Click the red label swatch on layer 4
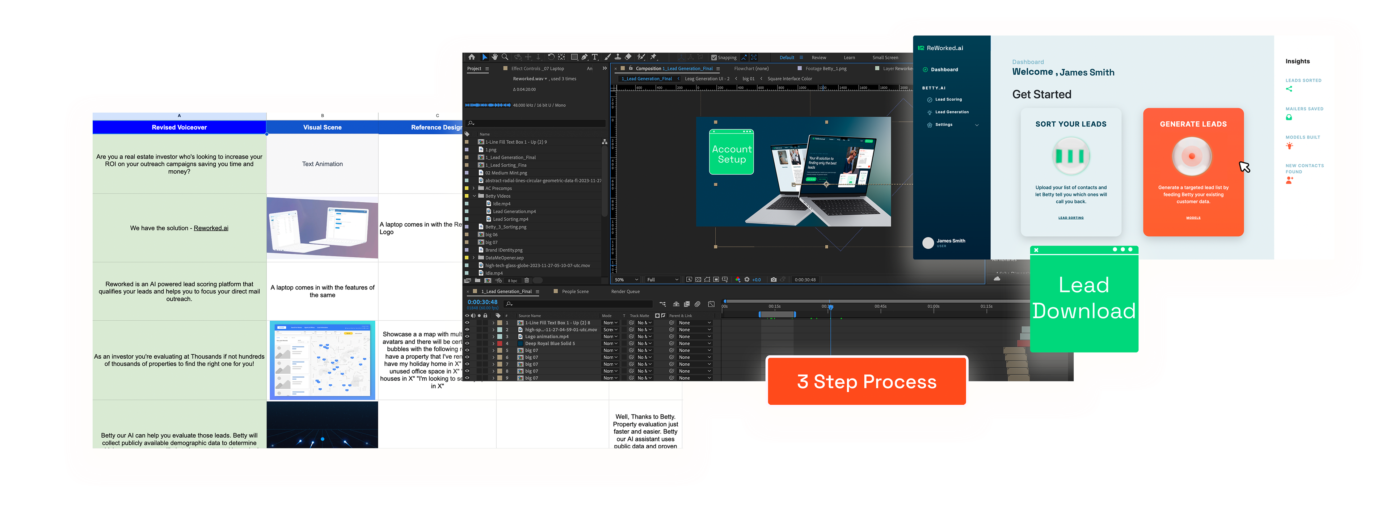The image size is (1390, 519). coord(500,344)
